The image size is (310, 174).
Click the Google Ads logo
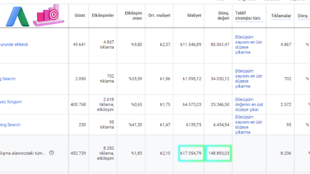[x=18, y=16]
